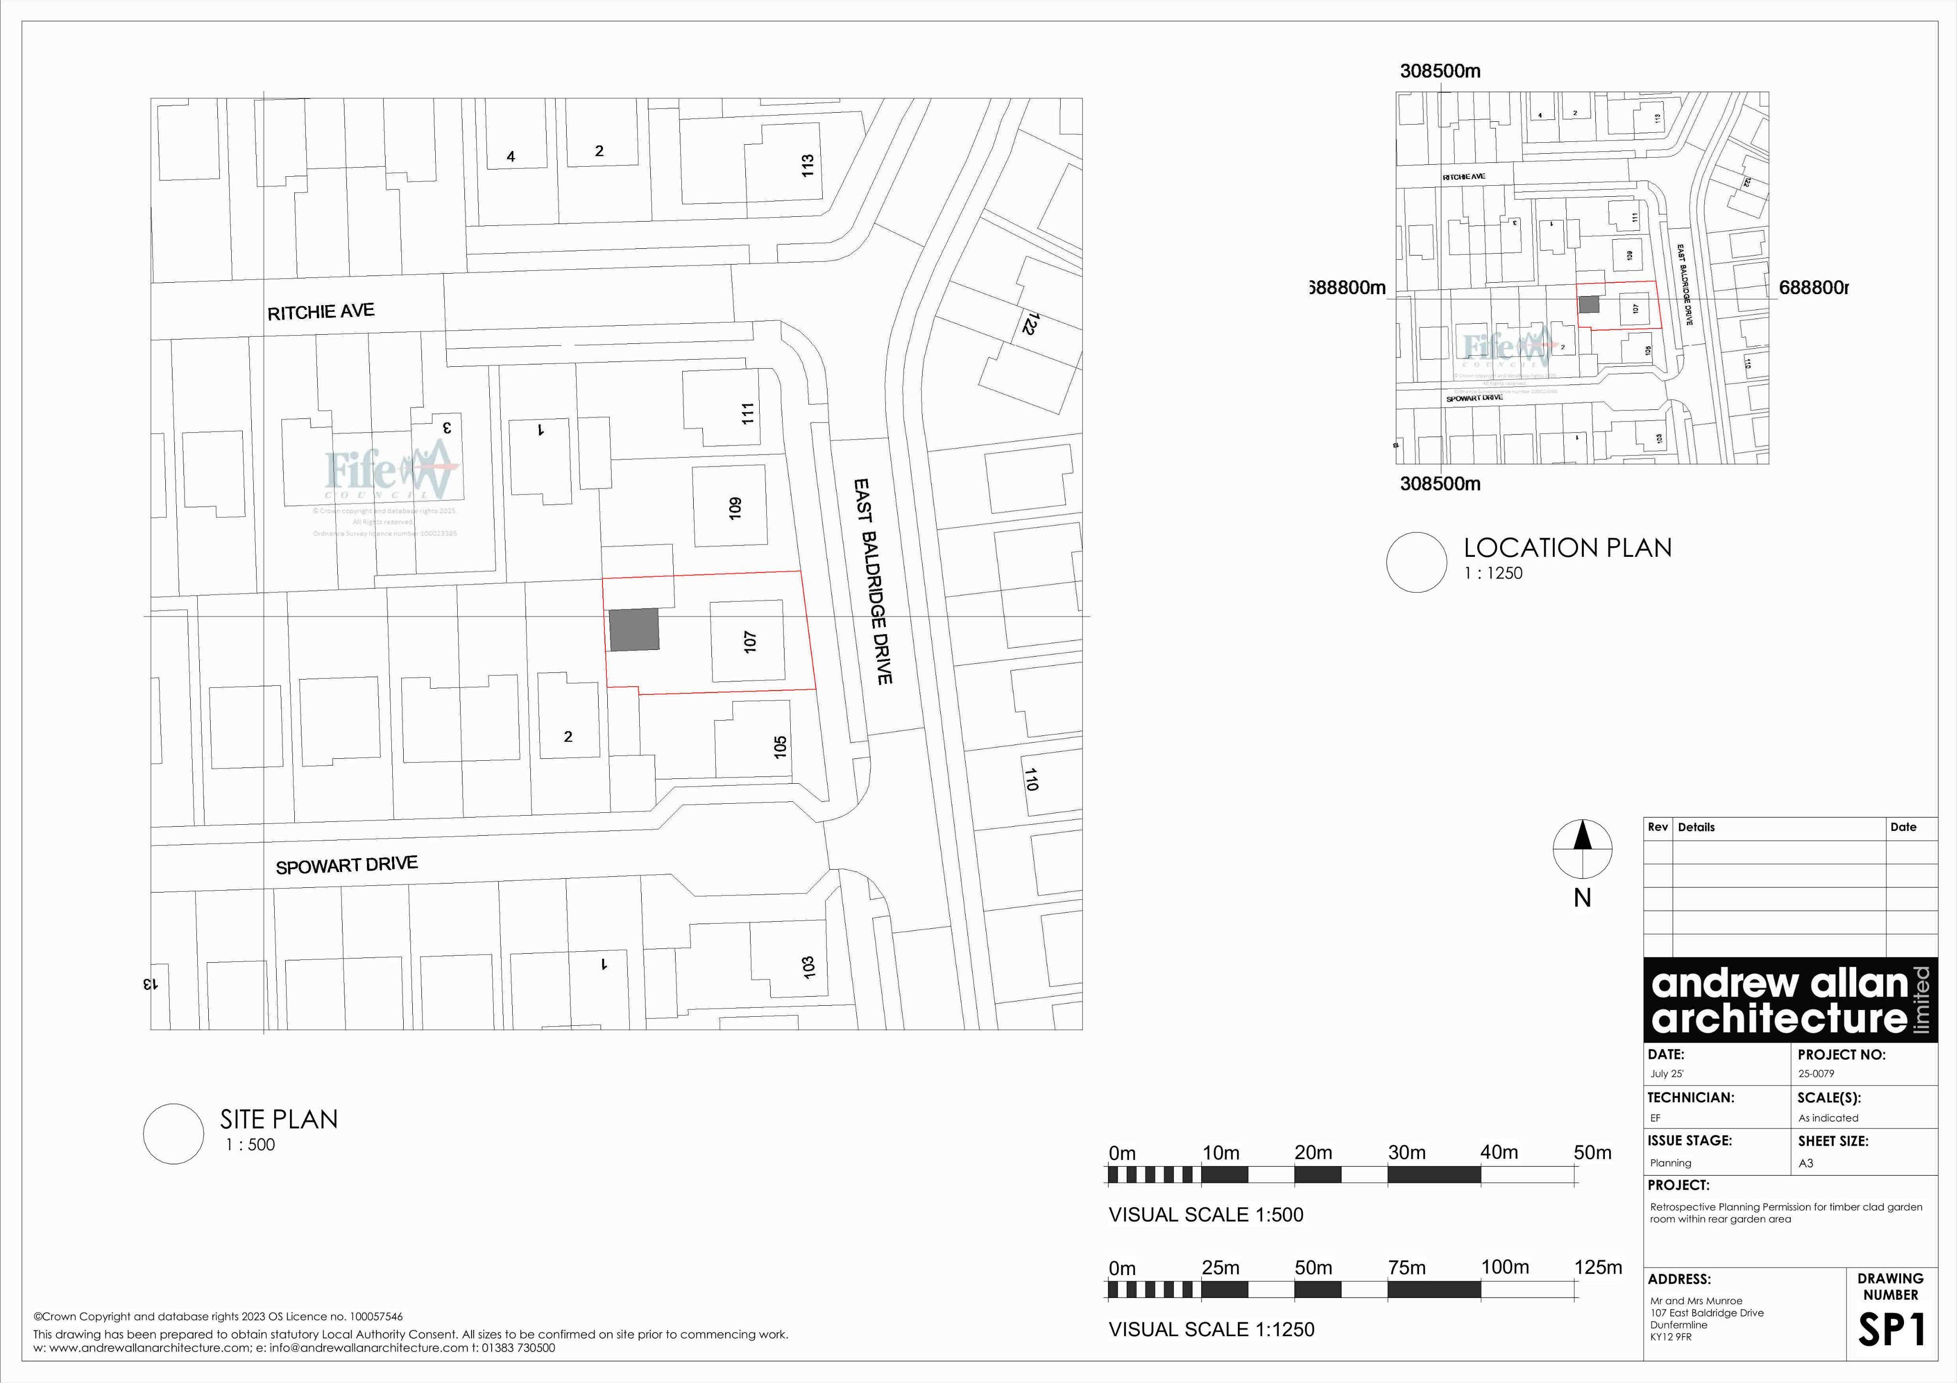Click the 'A3' sheet size value
Screen dimensions: 1957x1383
pos(1806,1163)
